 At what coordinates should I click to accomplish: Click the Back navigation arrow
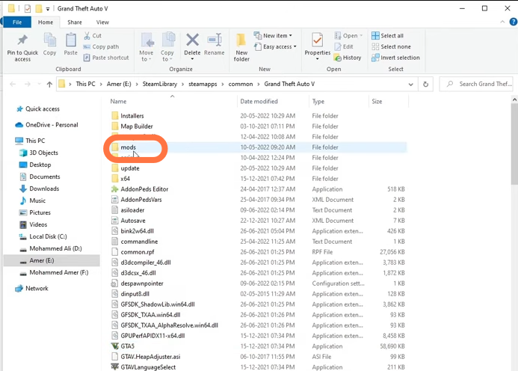pos(13,85)
